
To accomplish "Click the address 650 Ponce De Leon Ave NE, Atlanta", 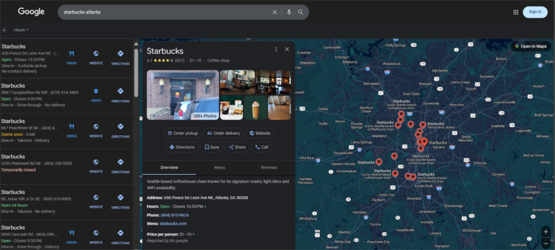I will pos(206,198).
